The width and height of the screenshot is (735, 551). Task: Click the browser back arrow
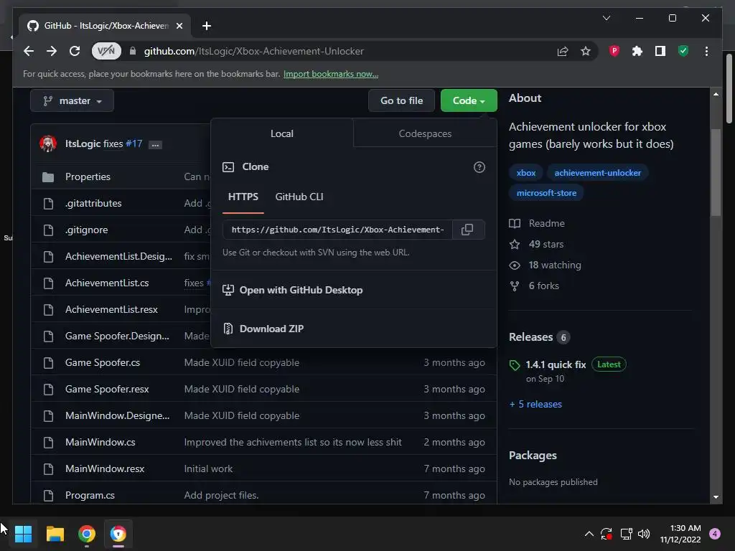[29, 51]
